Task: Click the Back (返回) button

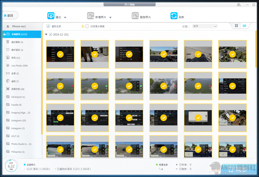Action: coord(10,16)
